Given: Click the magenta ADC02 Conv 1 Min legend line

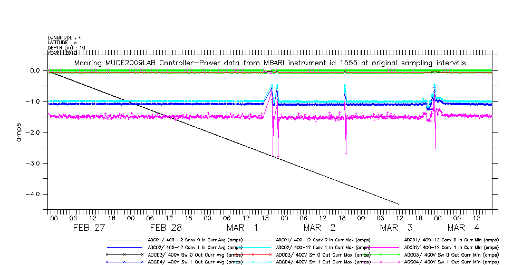Looking at the screenshot, I should pyautogui.click(x=380, y=247).
